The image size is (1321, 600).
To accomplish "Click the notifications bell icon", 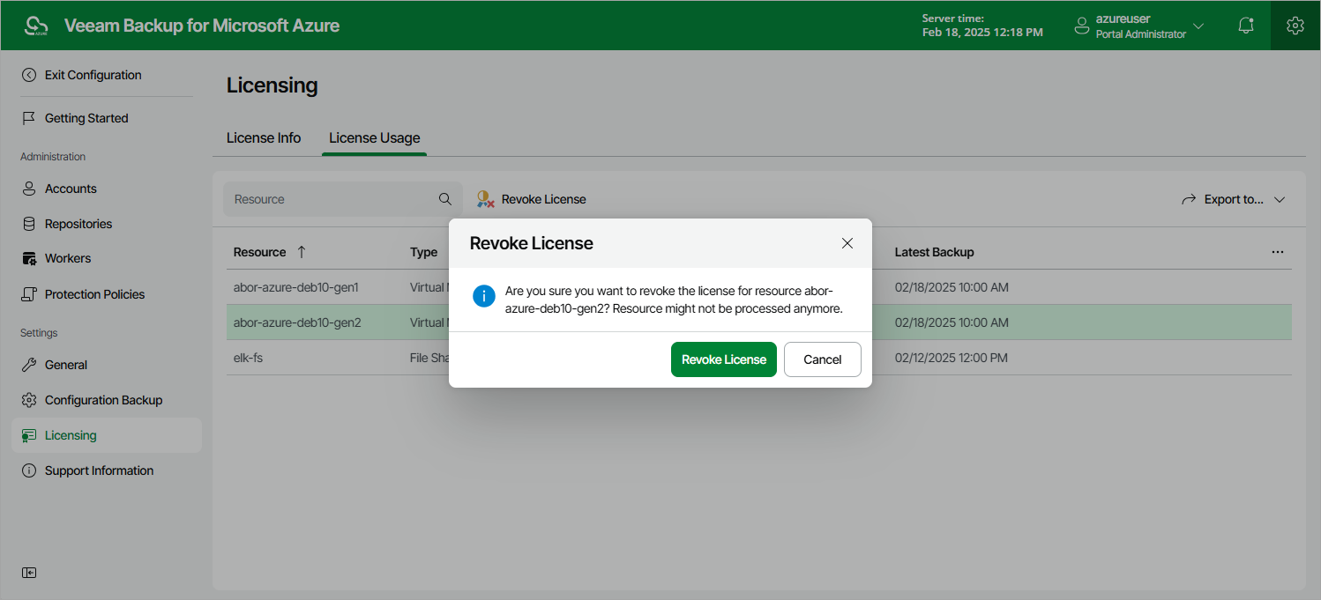I will pos(1245,26).
